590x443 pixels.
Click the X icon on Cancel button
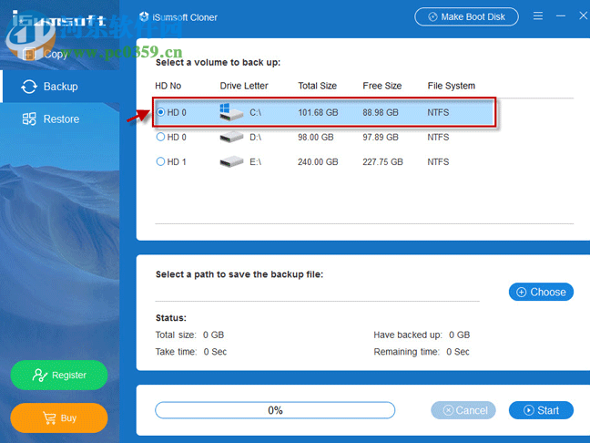448,410
